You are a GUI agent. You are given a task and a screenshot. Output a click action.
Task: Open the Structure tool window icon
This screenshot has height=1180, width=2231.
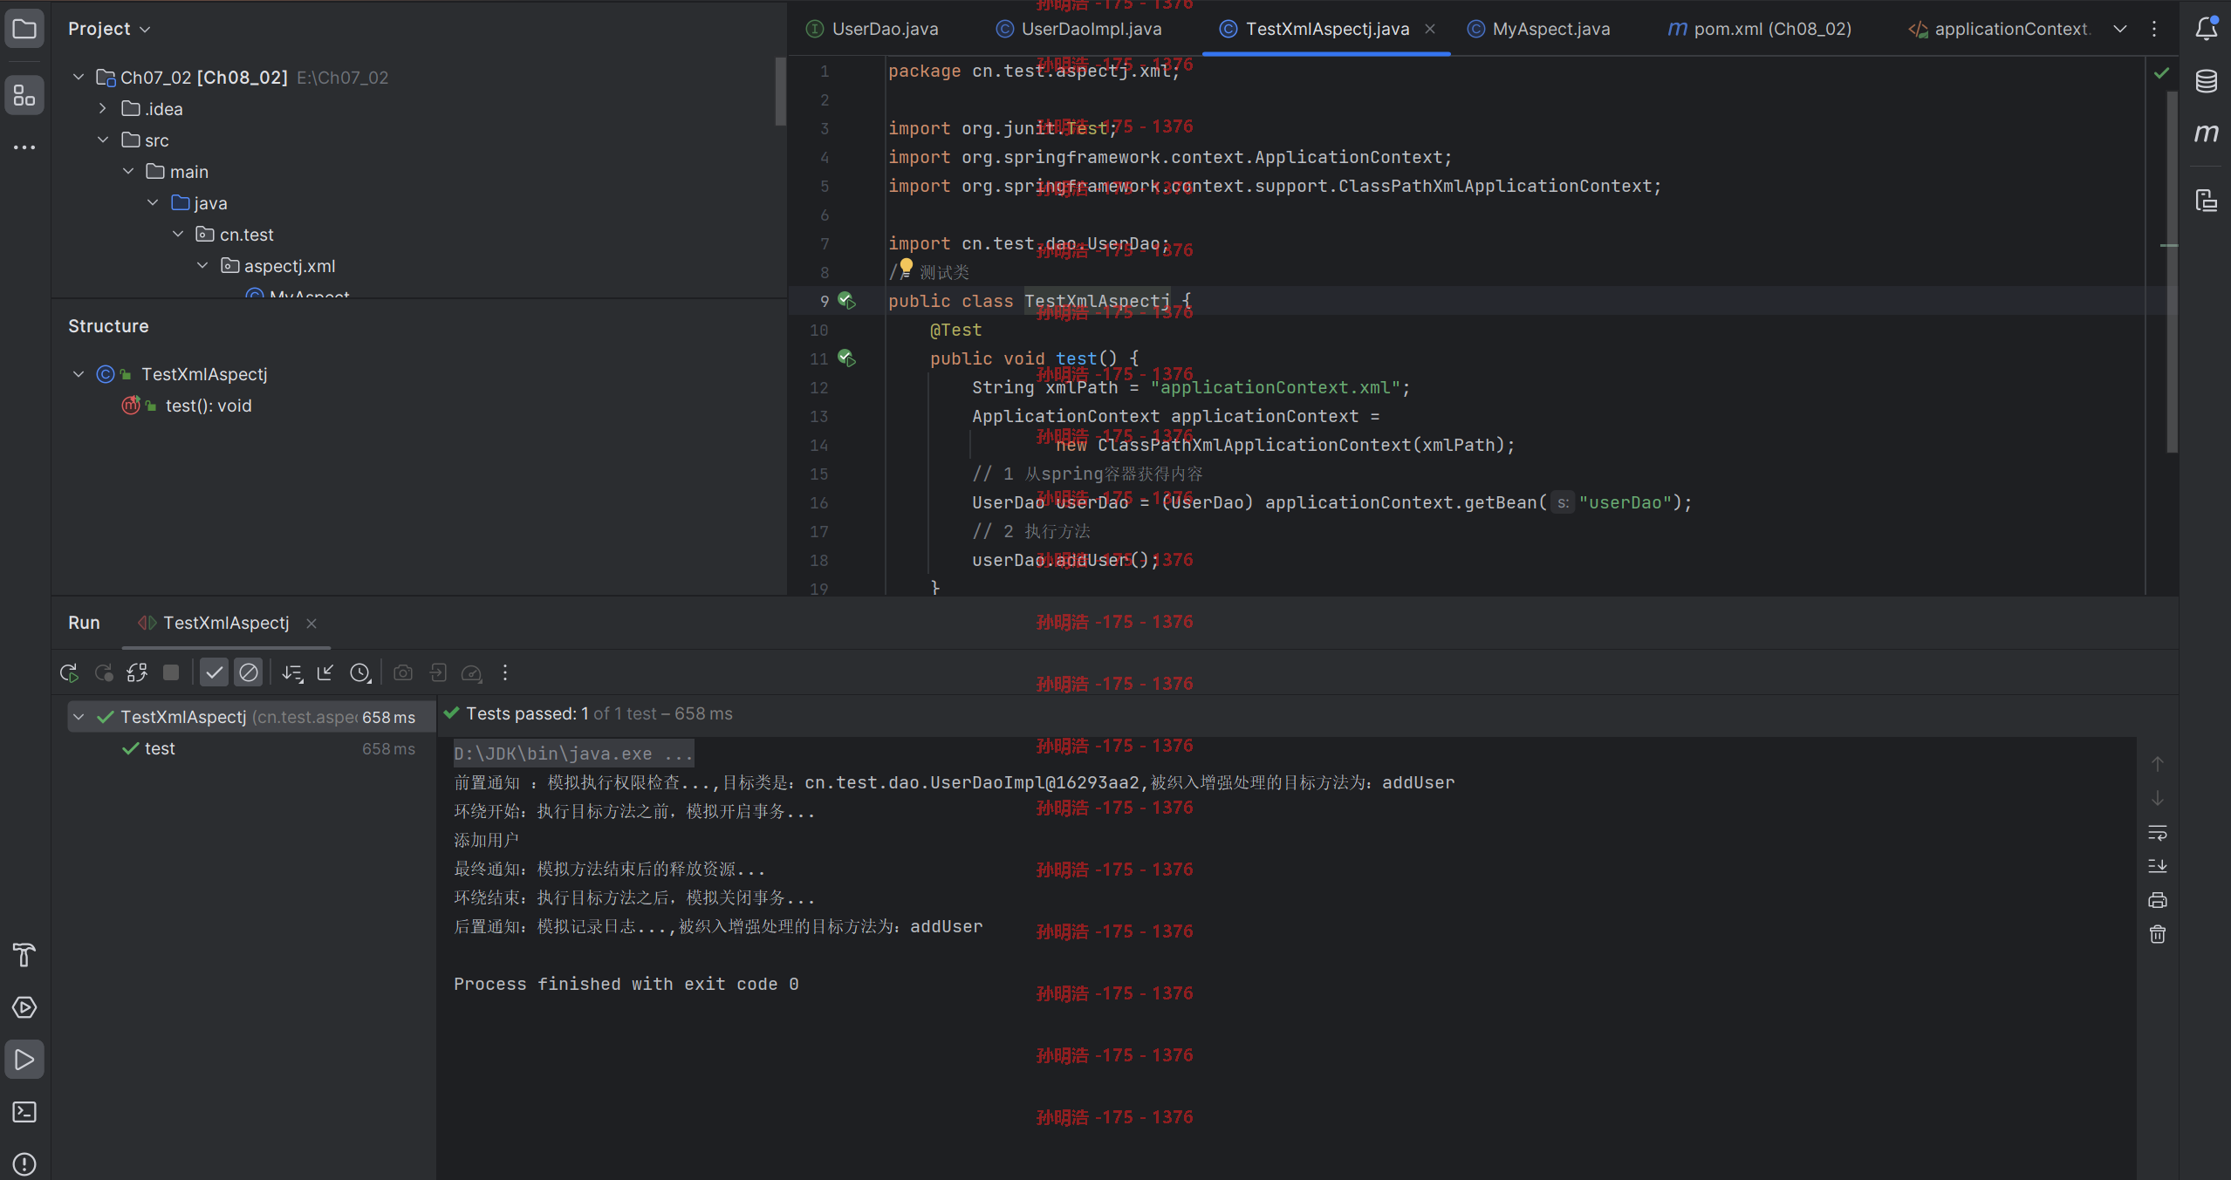click(x=24, y=95)
